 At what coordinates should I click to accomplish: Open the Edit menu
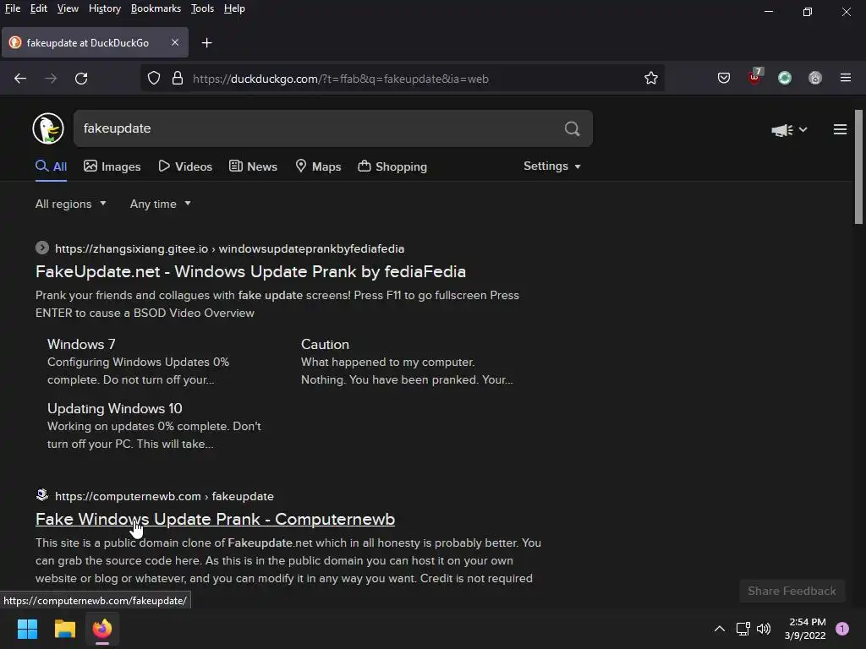[39, 8]
